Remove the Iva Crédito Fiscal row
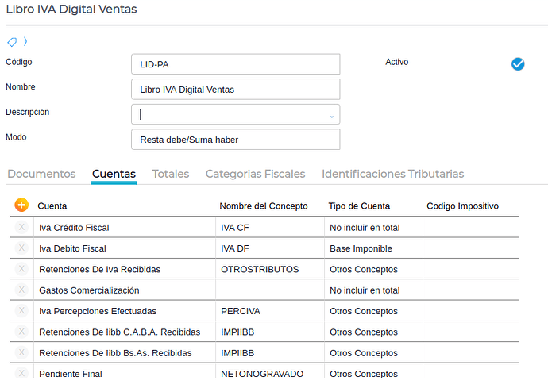The height and width of the screenshot is (388, 548). 21,228
